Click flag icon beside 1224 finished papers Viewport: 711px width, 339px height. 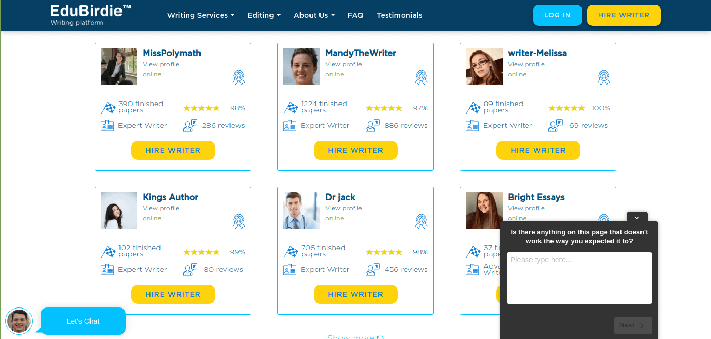pos(291,108)
